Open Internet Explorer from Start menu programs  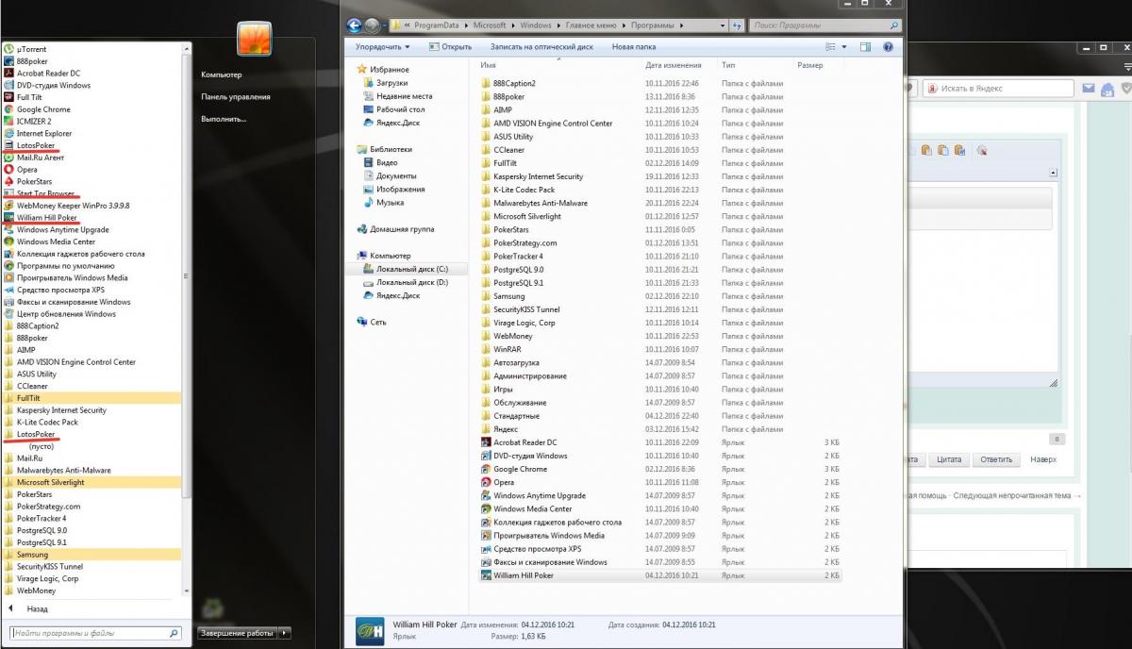click(x=43, y=133)
